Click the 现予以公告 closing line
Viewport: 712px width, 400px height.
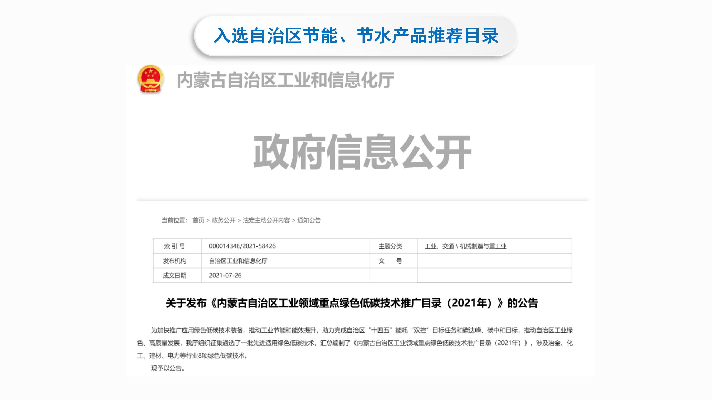tap(168, 368)
